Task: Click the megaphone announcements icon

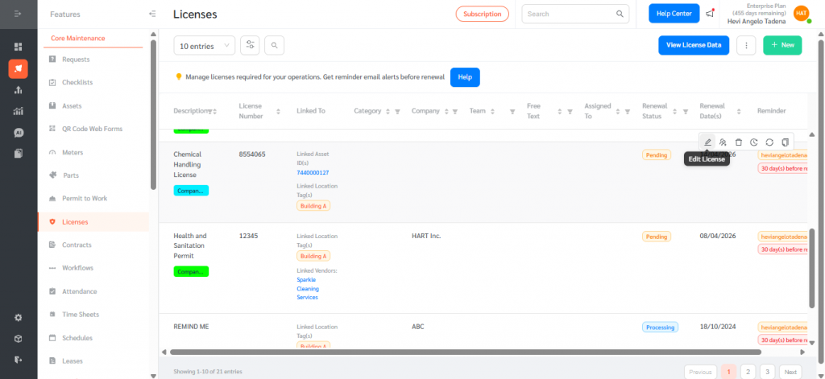Action: pos(710,14)
